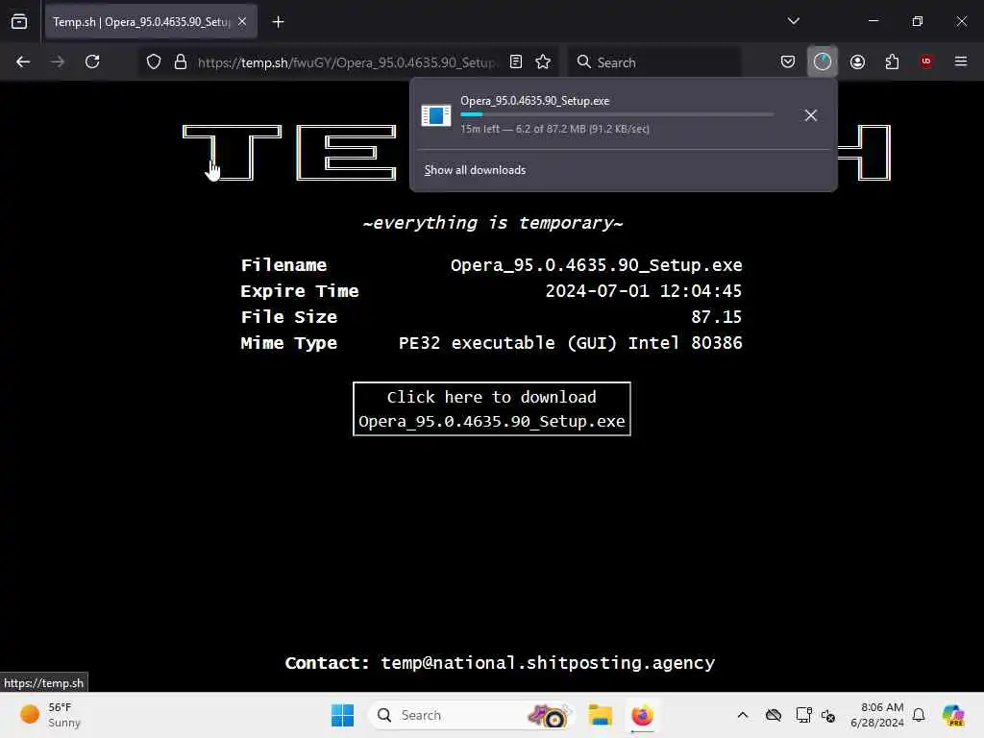
Task: Open File Explorer from the taskbar
Action: click(x=600, y=715)
